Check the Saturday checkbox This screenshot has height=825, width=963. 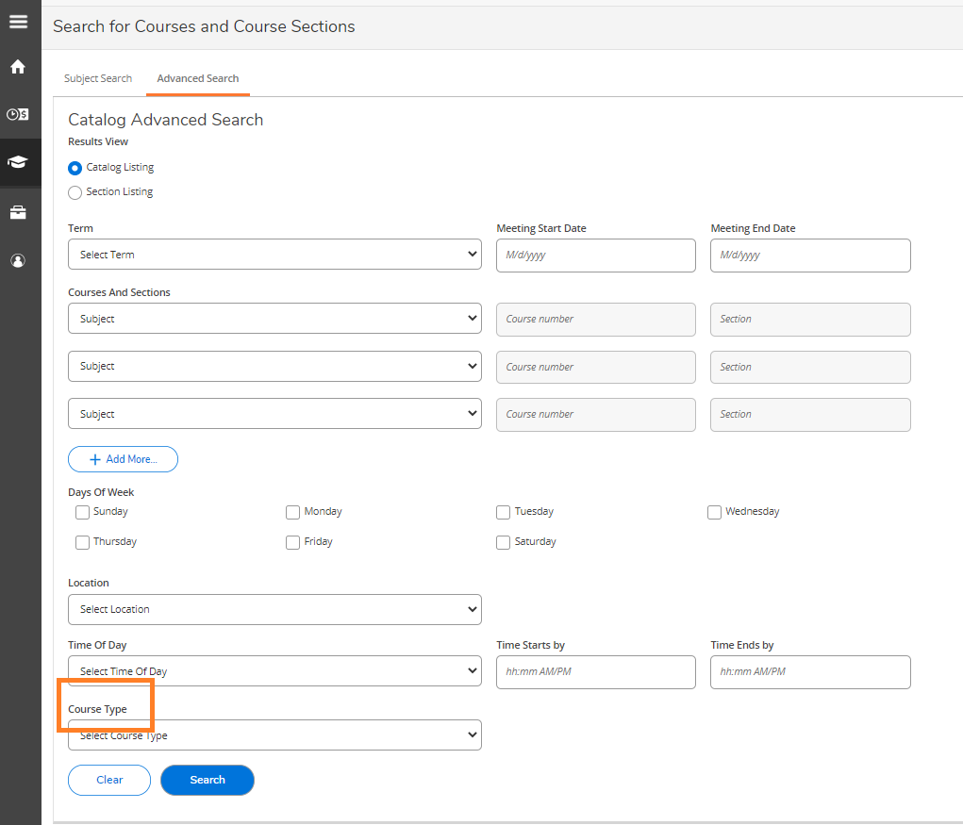click(x=503, y=542)
